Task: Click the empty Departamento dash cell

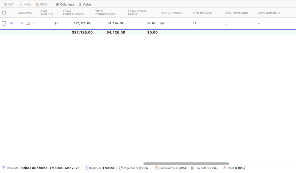Action: [x=259, y=24]
